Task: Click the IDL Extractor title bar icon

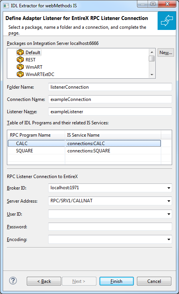Action: (6, 6)
